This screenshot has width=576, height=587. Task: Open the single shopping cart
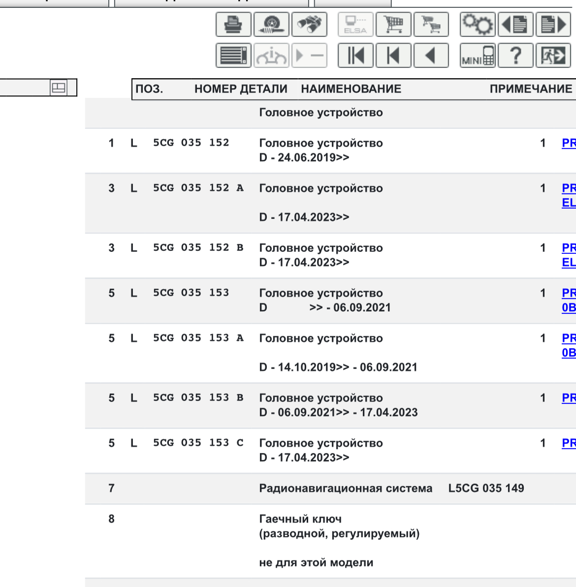coord(393,24)
